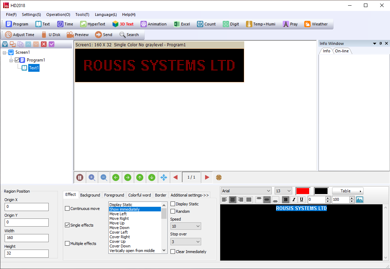The image size is (390, 269).
Task: Click the overlapping squares icon above the tree
Action: point(13,44)
